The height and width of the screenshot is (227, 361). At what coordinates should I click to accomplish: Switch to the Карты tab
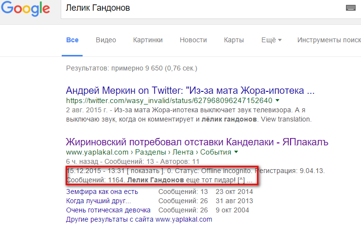click(234, 40)
